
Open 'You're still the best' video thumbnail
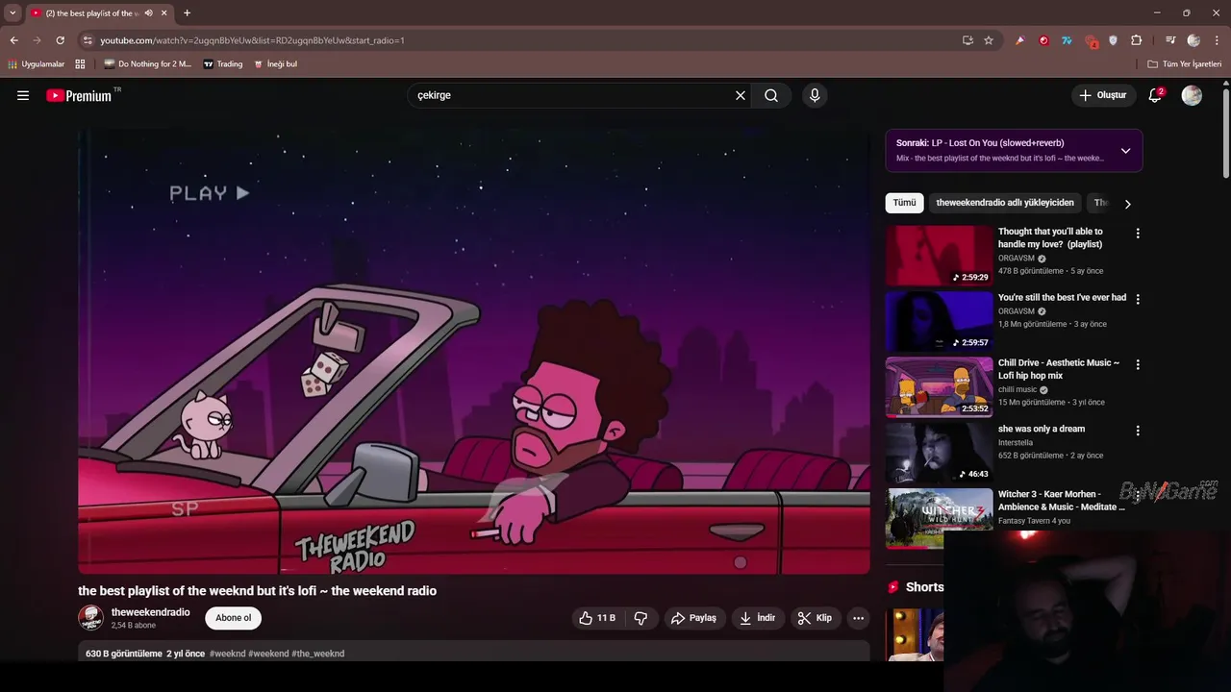coord(939,322)
